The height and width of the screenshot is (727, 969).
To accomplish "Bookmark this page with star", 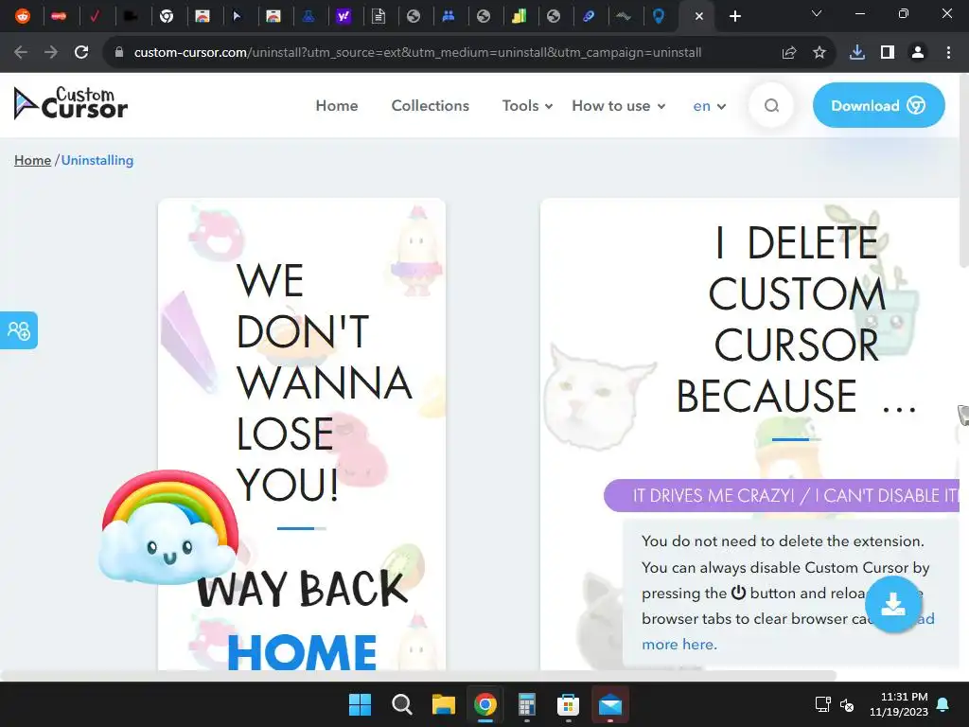I will click(819, 53).
